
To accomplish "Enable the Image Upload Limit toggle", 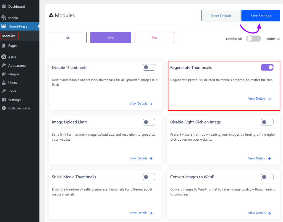I will pos(149,122).
